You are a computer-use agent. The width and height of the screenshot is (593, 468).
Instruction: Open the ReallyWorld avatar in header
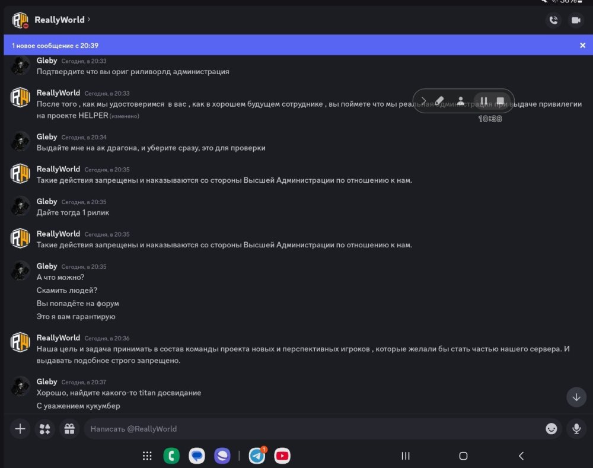pyautogui.click(x=20, y=20)
